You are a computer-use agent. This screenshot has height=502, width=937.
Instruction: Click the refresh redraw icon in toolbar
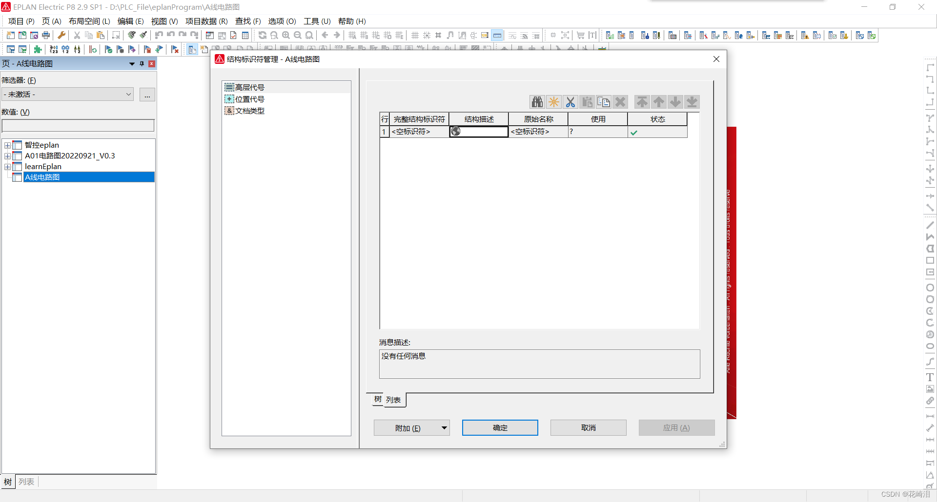pyautogui.click(x=263, y=35)
